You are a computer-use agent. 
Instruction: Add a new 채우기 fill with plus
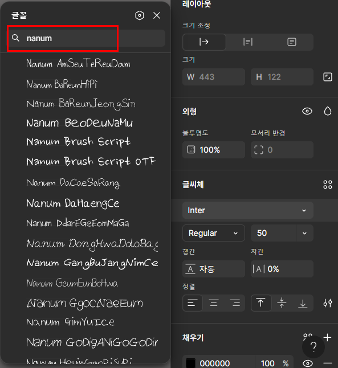[x=327, y=337]
